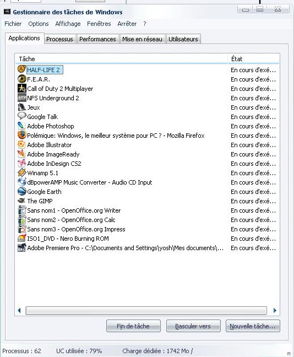The height and width of the screenshot is (357, 294).
Task: Click the F.E.A.R. eye icon
Action: [21, 79]
